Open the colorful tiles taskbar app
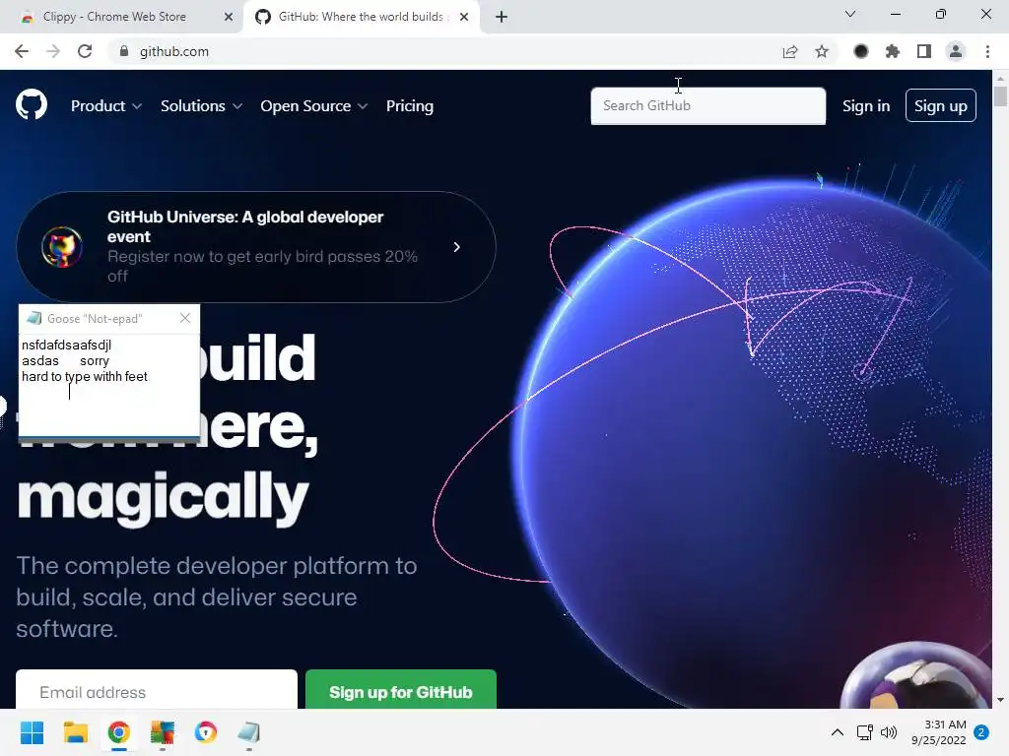1009x756 pixels. [x=163, y=732]
